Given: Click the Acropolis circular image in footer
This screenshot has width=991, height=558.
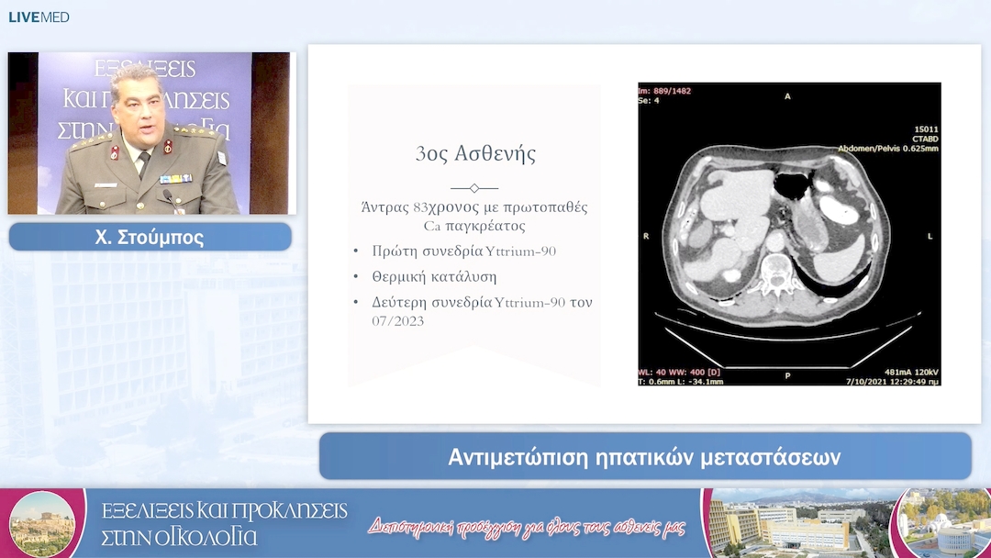Looking at the screenshot, I should pyautogui.click(x=42, y=524).
